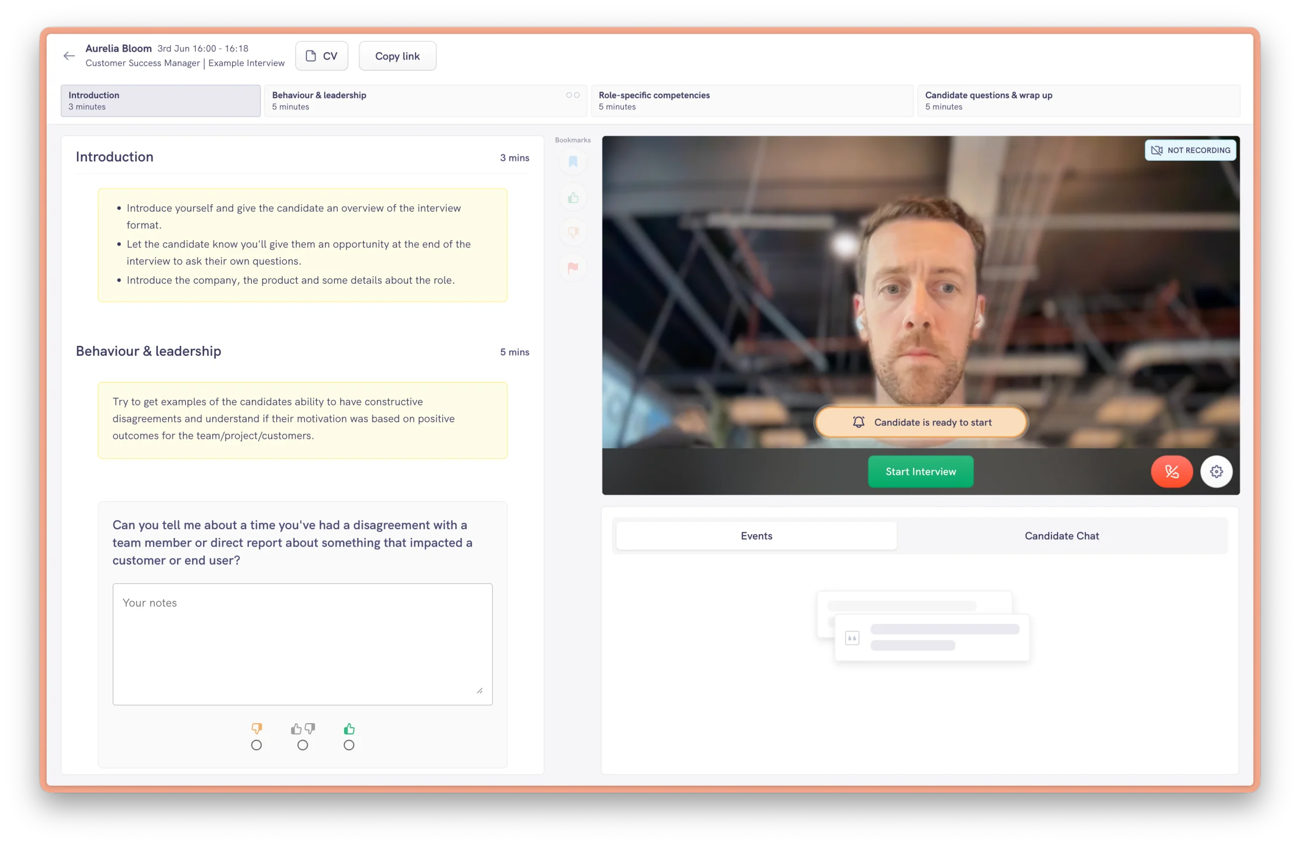Screen dimensions: 1300x845
Task: Go back using the left arrow
Action: (x=69, y=56)
